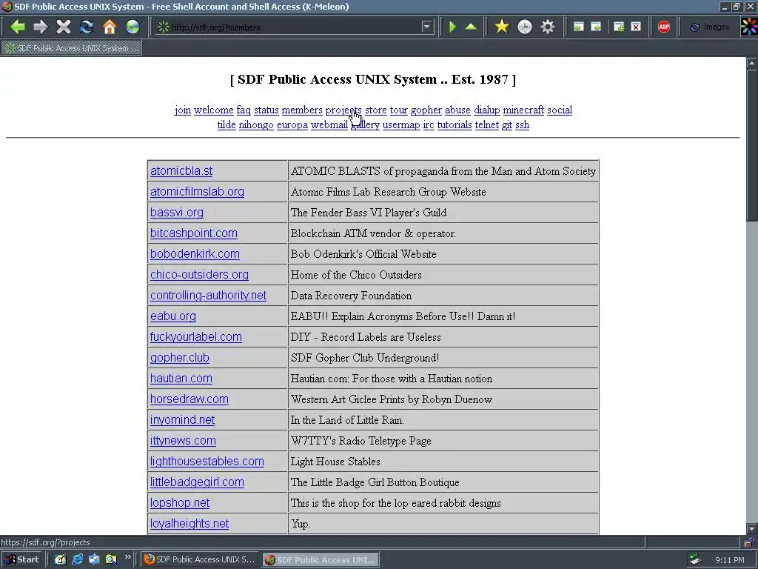Switch to previous tab using toolbar icon
Image resolution: width=758 pixels, height=569 pixels.
pos(578,27)
